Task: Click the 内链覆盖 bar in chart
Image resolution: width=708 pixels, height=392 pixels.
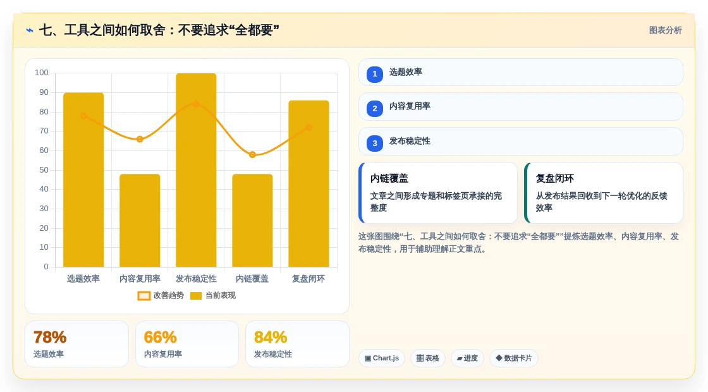Action: tap(252, 221)
